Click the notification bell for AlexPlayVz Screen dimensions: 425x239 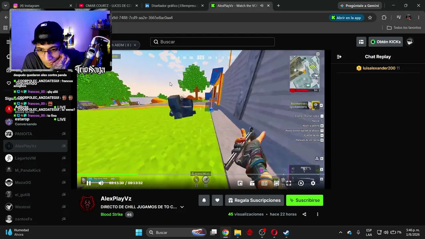[204, 200]
